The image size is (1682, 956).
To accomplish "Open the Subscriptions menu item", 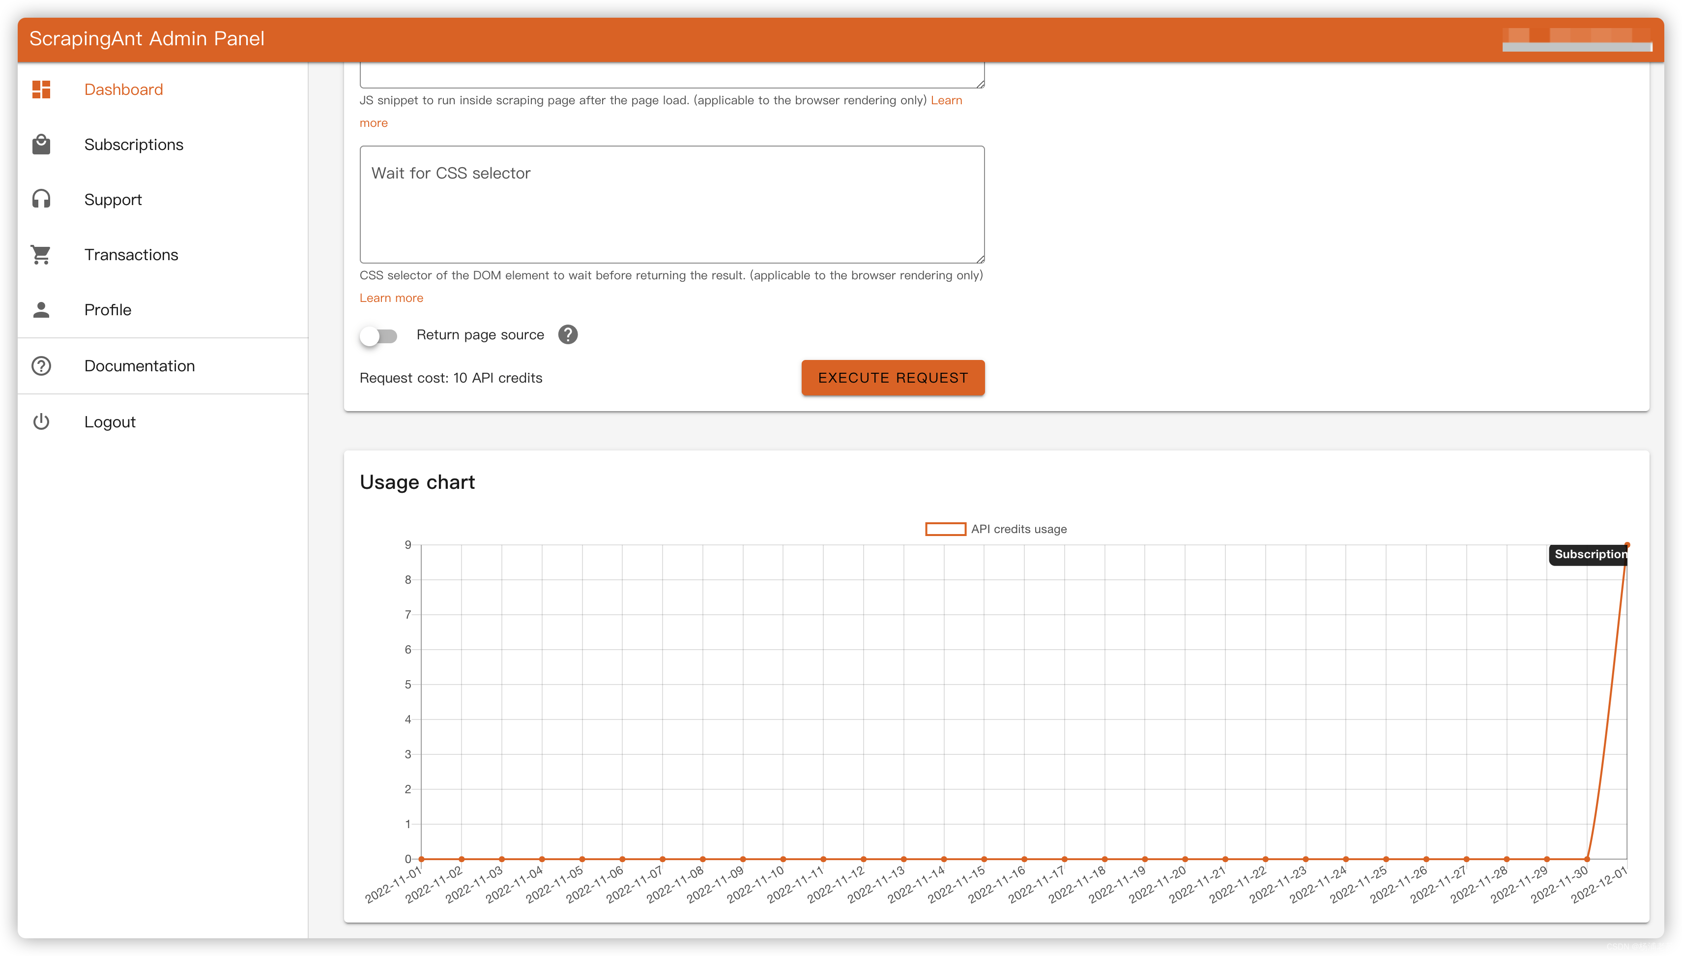I will click(x=134, y=145).
